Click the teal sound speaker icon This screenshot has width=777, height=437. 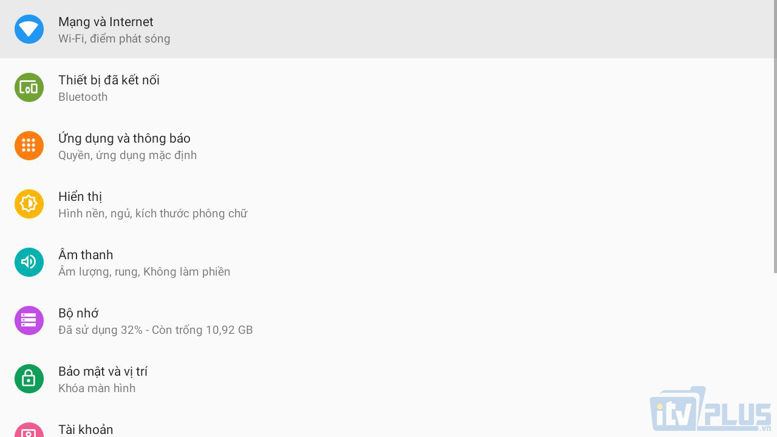pos(29,262)
